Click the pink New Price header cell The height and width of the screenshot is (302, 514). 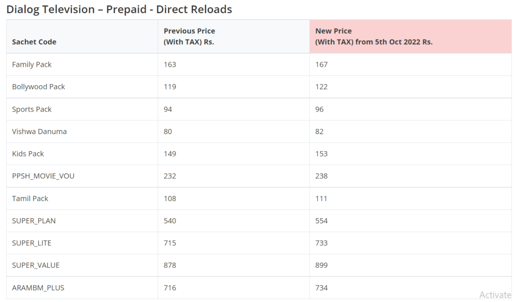click(411, 36)
